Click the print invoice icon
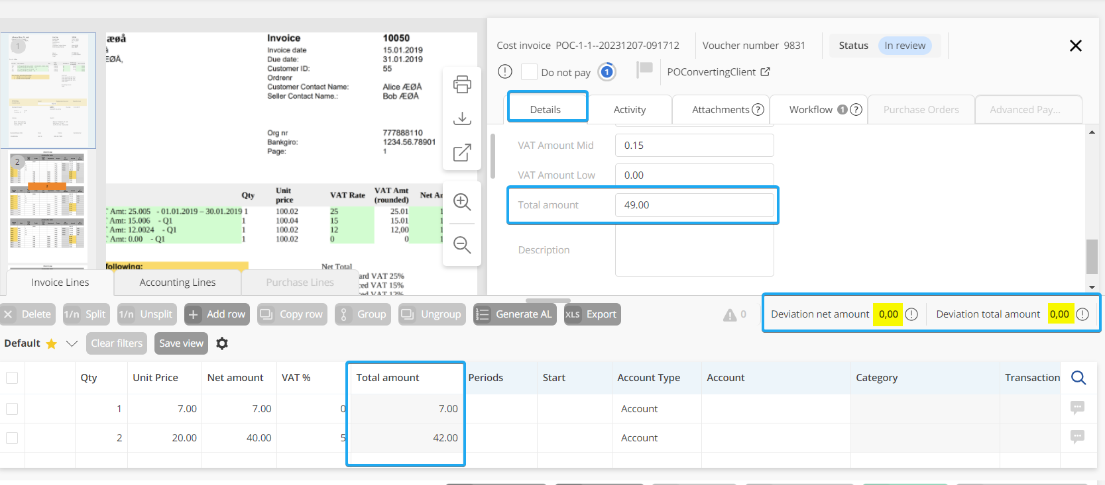This screenshot has height=485, width=1105. [462, 84]
